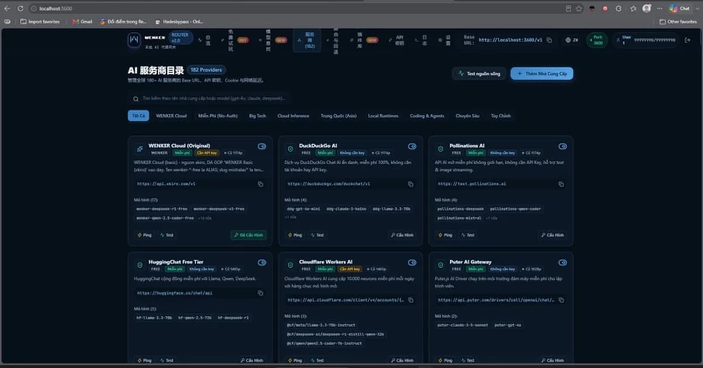Click the Port 3600 badge

[x=597, y=40]
